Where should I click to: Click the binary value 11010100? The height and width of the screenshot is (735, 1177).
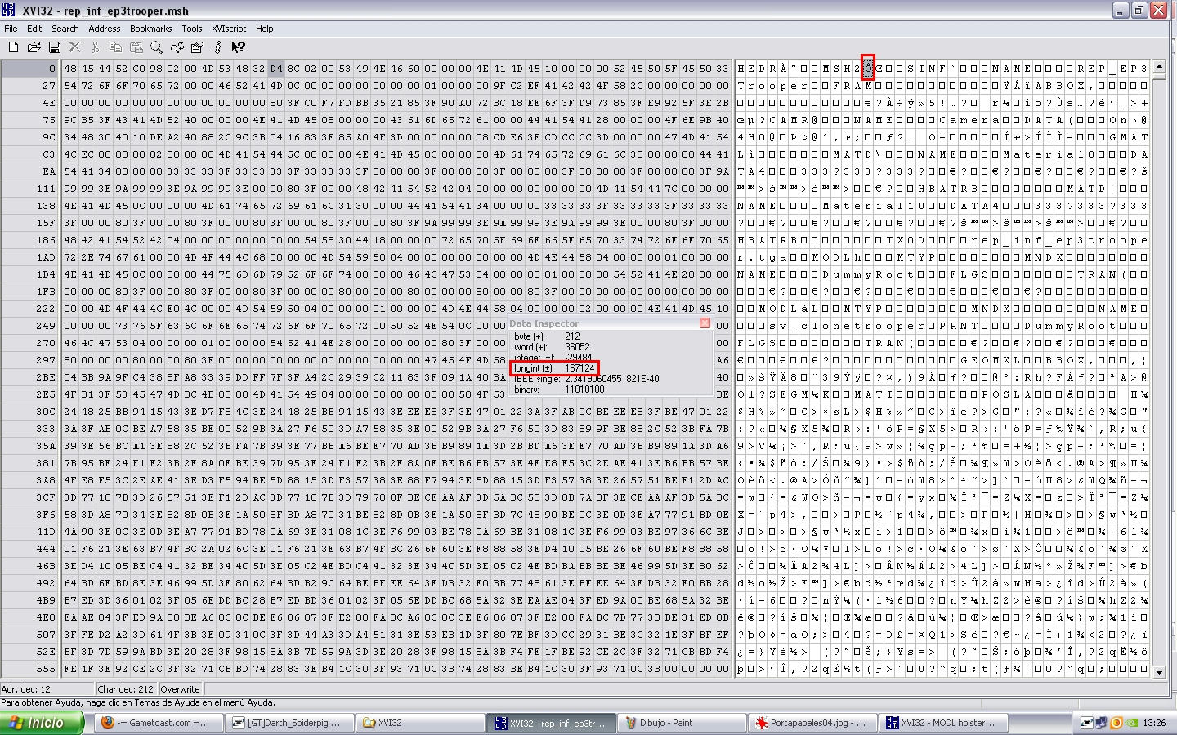point(584,390)
